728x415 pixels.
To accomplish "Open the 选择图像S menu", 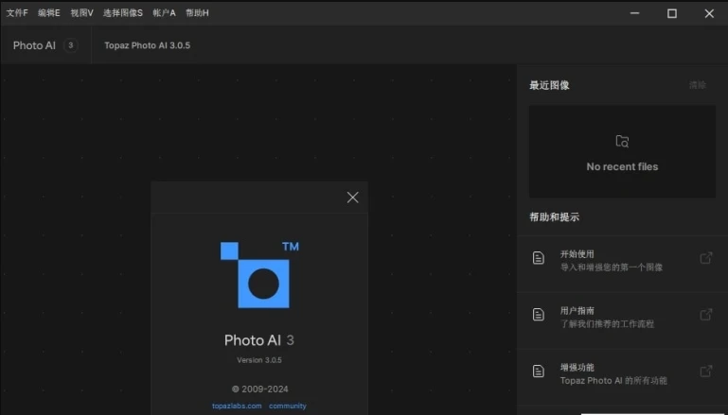I will coord(122,13).
